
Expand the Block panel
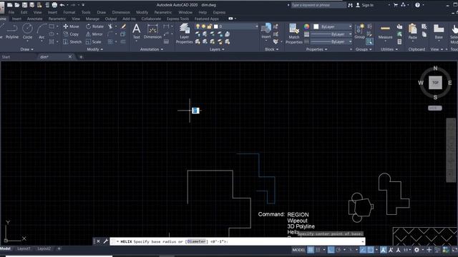(271, 49)
